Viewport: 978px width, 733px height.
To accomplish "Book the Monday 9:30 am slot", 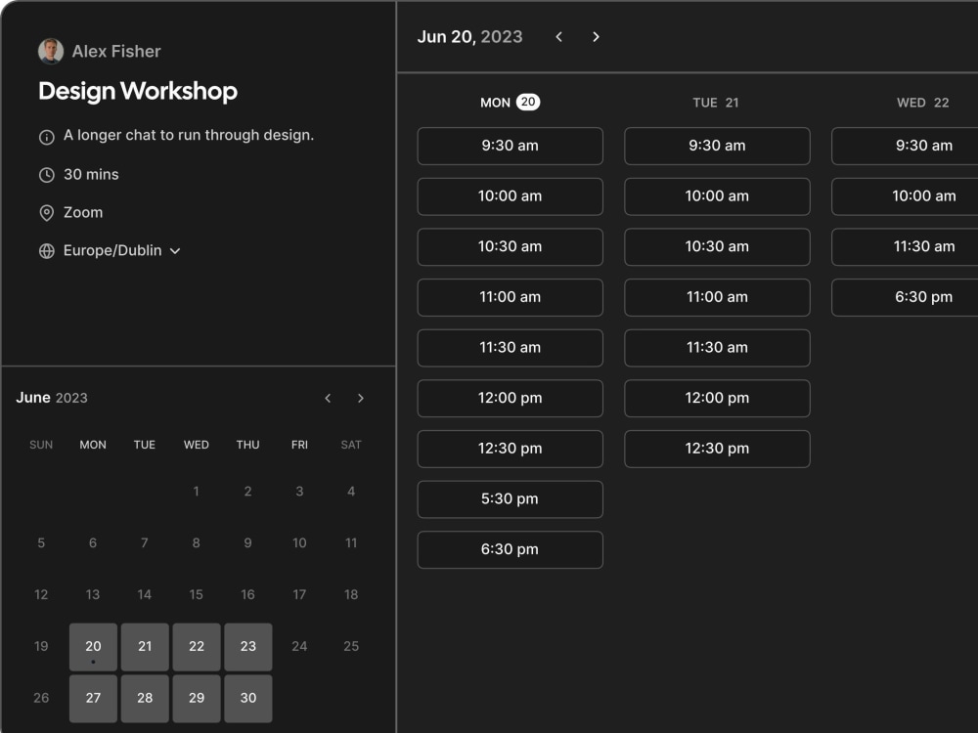I will pyautogui.click(x=511, y=146).
